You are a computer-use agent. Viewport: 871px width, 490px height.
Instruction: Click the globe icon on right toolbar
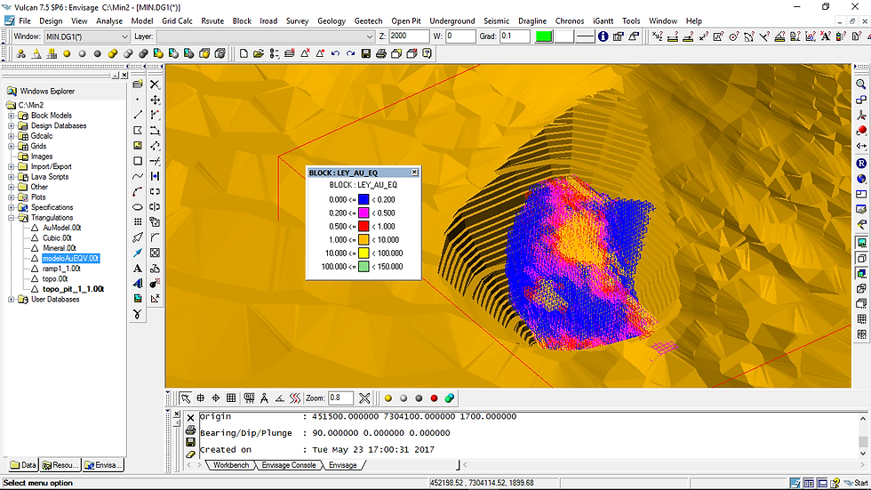[x=861, y=179]
